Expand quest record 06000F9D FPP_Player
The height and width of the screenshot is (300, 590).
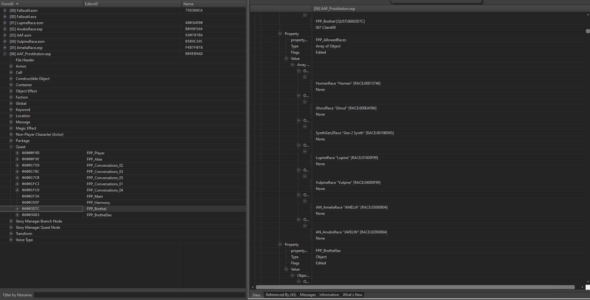point(17,153)
